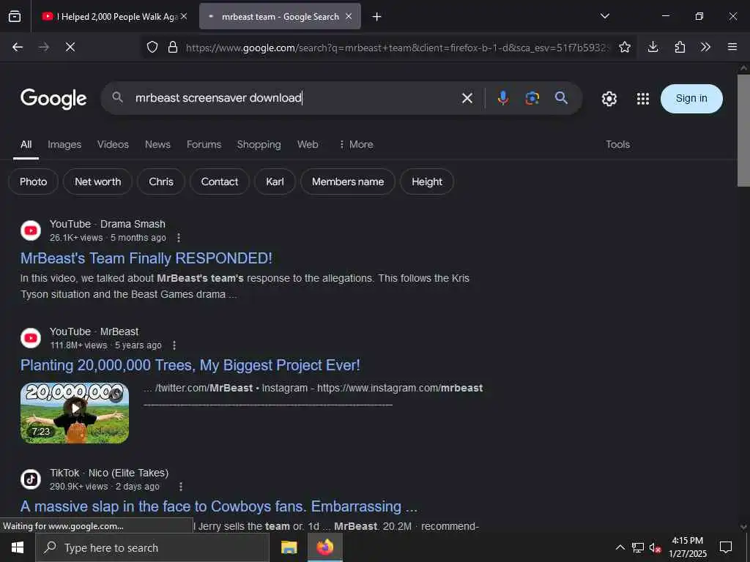Open extensions puzzle icon
Screen dimensions: 750x562
point(680,47)
